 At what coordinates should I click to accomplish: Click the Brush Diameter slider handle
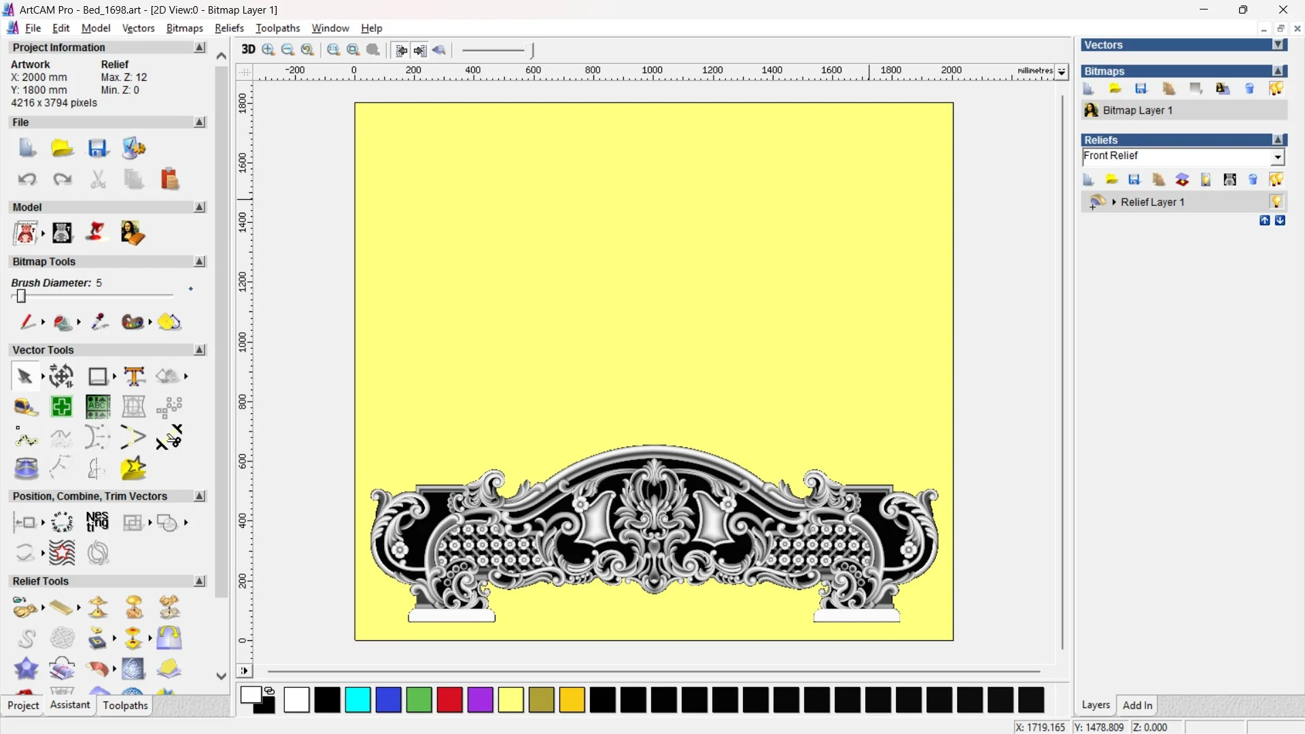[x=21, y=296]
